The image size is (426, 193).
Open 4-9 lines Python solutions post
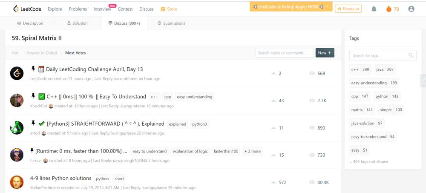61,179
